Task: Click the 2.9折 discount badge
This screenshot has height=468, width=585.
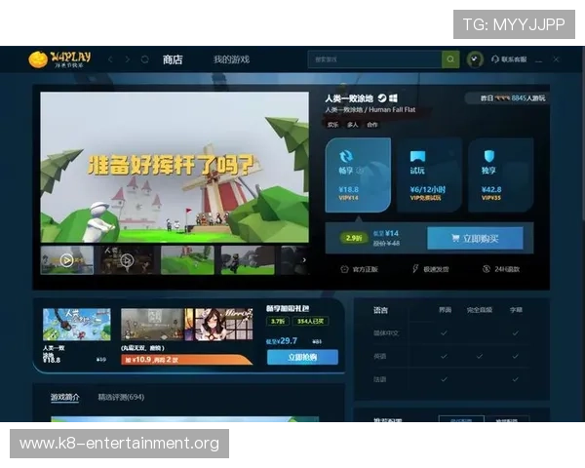Action: (353, 238)
